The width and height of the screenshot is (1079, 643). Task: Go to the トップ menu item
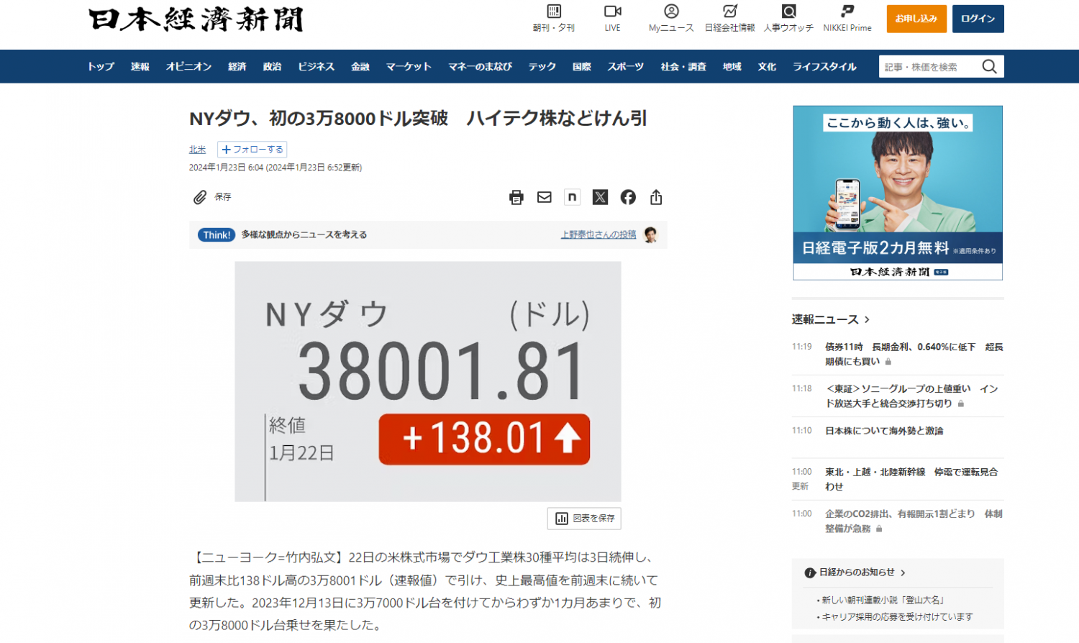coord(101,67)
